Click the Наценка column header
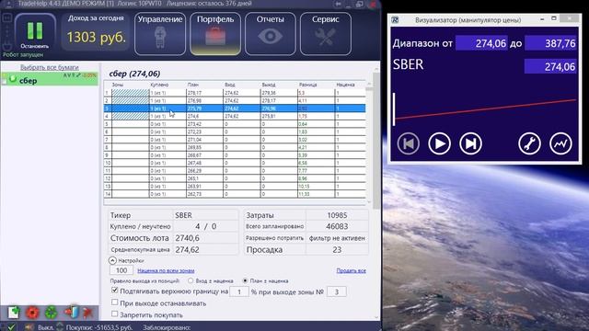The image size is (589, 331). click(345, 85)
